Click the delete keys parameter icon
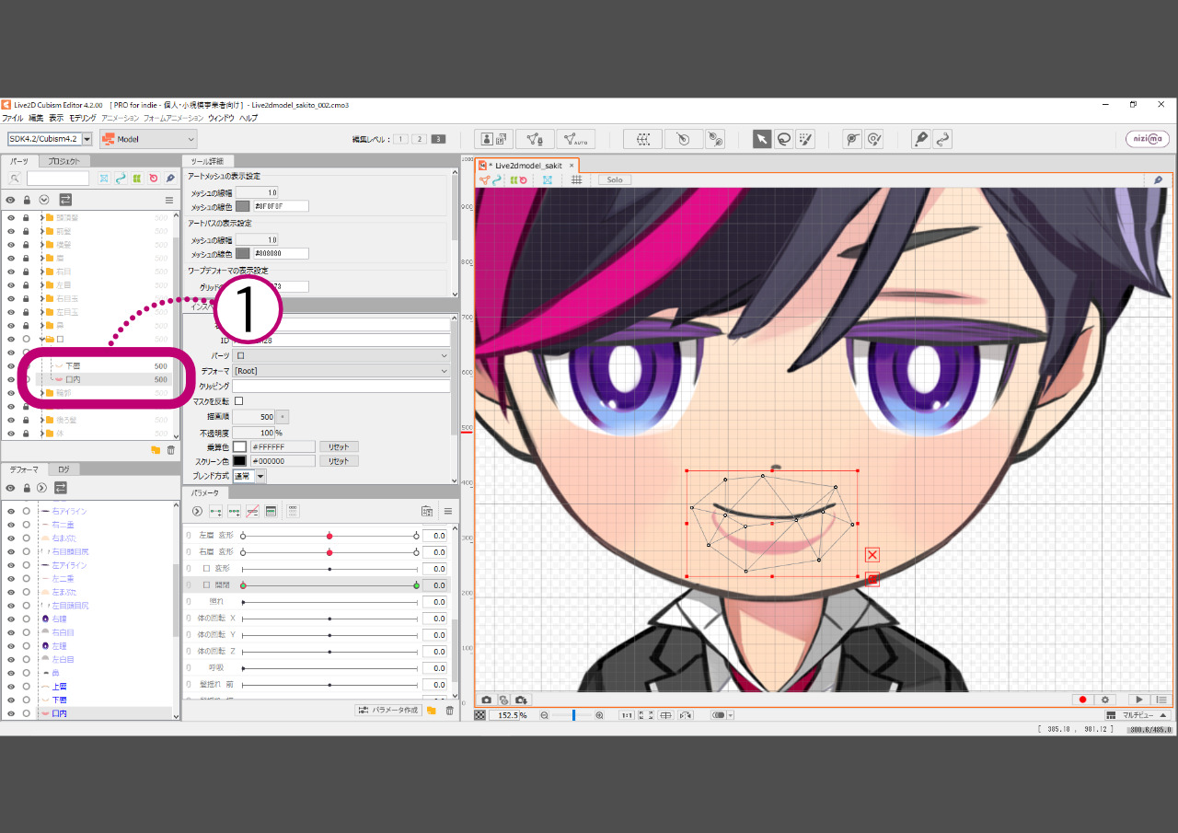This screenshot has height=833, width=1178. tap(252, 511)
